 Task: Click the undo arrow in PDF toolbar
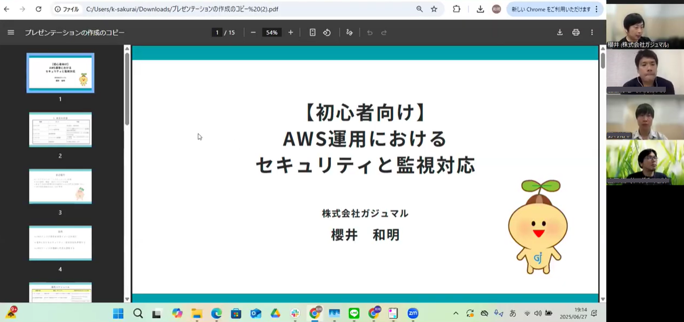click(369, 32)
